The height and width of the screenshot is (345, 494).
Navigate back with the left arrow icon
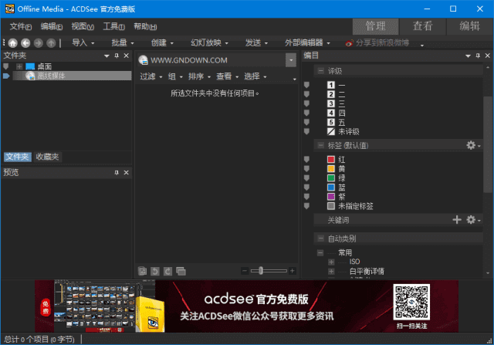pyautogui.click(x=25, y=43)
